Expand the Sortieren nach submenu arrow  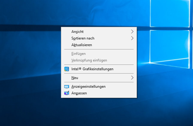click(132, 38)
